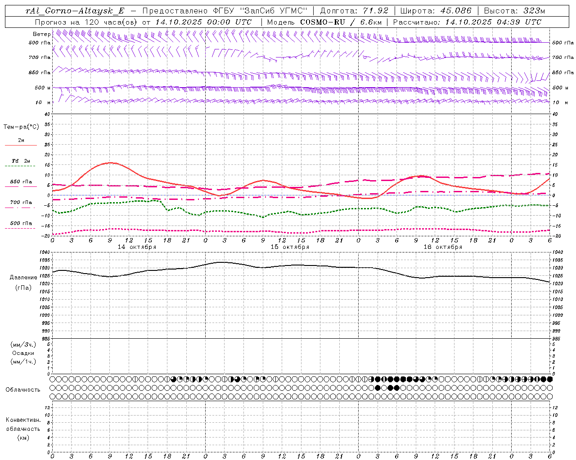Image resolution: width=576 pixels, height=460 pixels.
Task: Click the 16 октября date label
Action: pos(443,247)
